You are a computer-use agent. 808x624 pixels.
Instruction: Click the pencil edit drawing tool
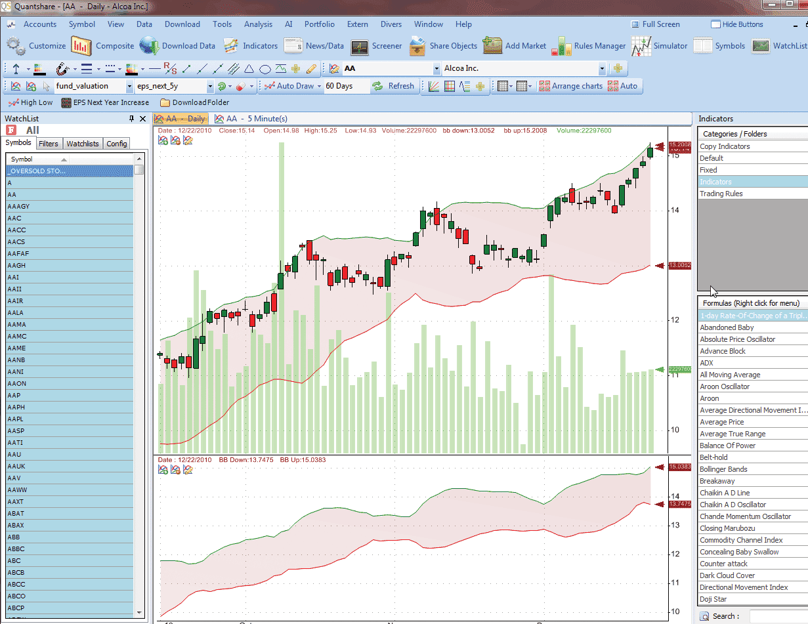311,68
